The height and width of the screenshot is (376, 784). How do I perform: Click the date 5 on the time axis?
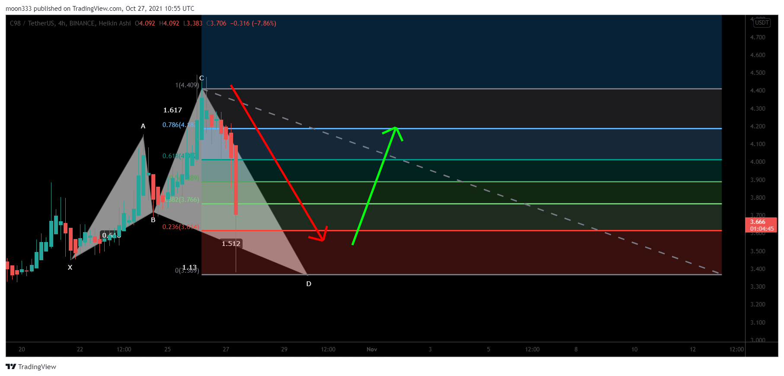(488, 349)
